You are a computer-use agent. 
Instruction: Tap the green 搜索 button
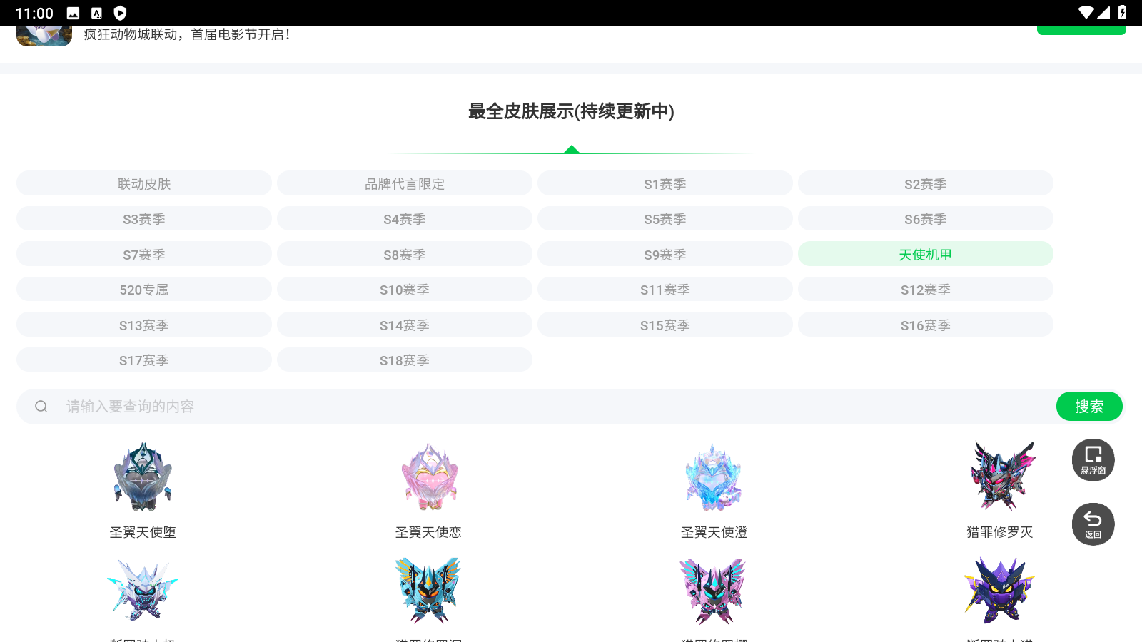pos(1089,407)
